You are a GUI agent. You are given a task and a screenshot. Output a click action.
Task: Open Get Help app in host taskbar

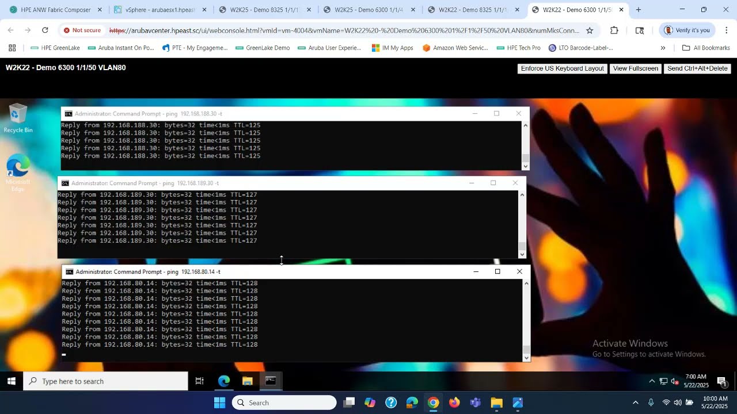coord(391,402)
